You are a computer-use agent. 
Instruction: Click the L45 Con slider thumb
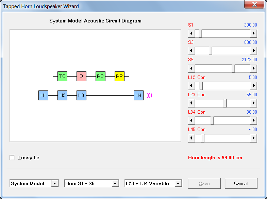[x=203, y=138]
